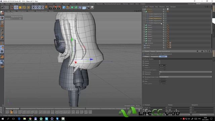Switch to the Общие attribute tab
This screenshot has width=215, height=121.
(146, 56)
